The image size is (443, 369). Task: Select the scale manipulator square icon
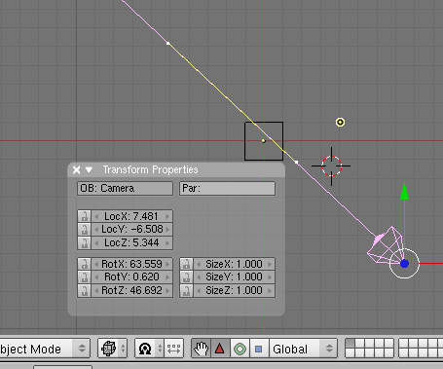tap(259, 349)
